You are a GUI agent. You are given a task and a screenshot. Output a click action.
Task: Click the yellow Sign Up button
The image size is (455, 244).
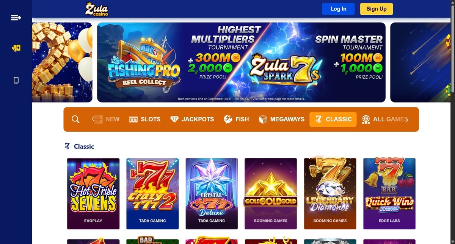[377, 9]
